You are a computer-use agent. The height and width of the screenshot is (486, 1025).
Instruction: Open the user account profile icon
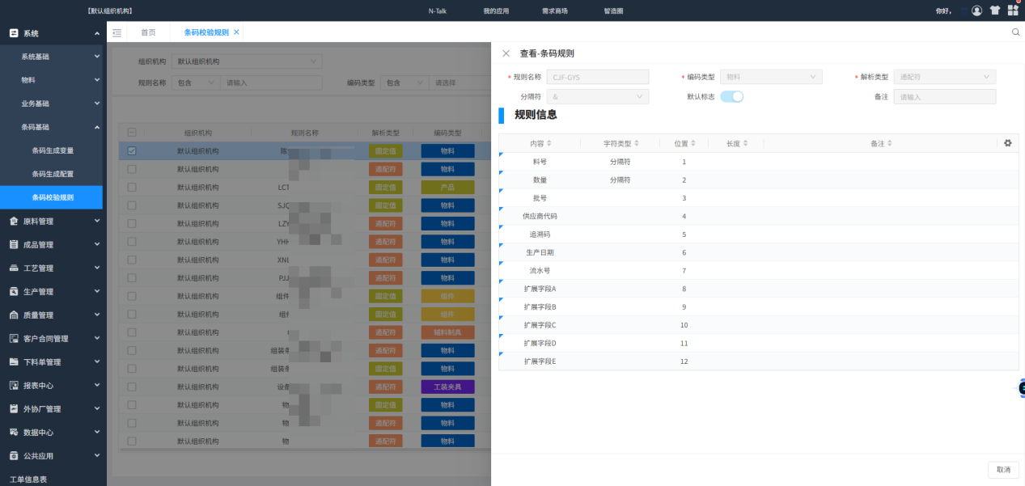tap(976, 10)
